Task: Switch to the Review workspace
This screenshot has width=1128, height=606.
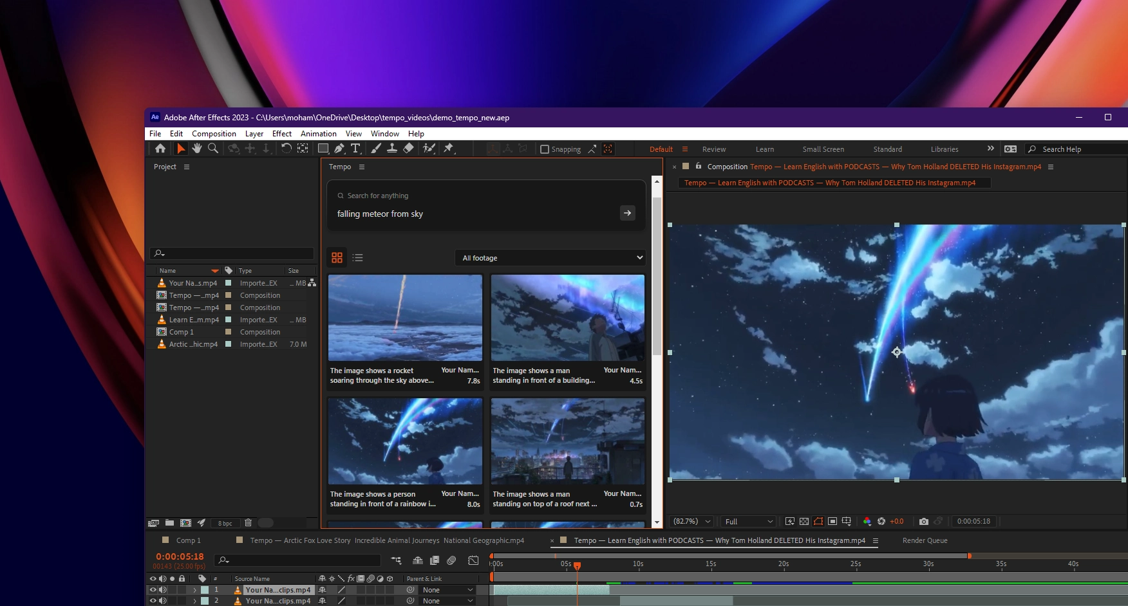Action: pyautogui.click(x=714, y=149)
